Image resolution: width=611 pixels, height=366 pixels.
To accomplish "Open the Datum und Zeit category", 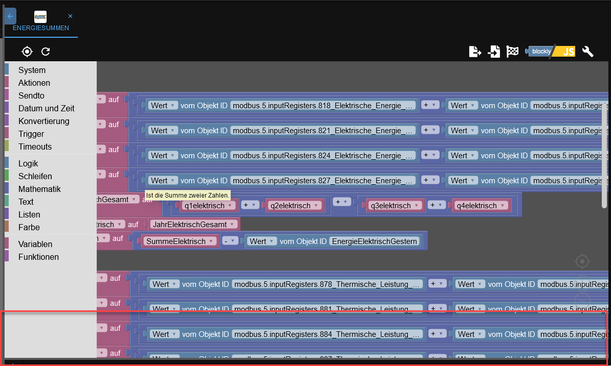I will click(x=47, y=108).
